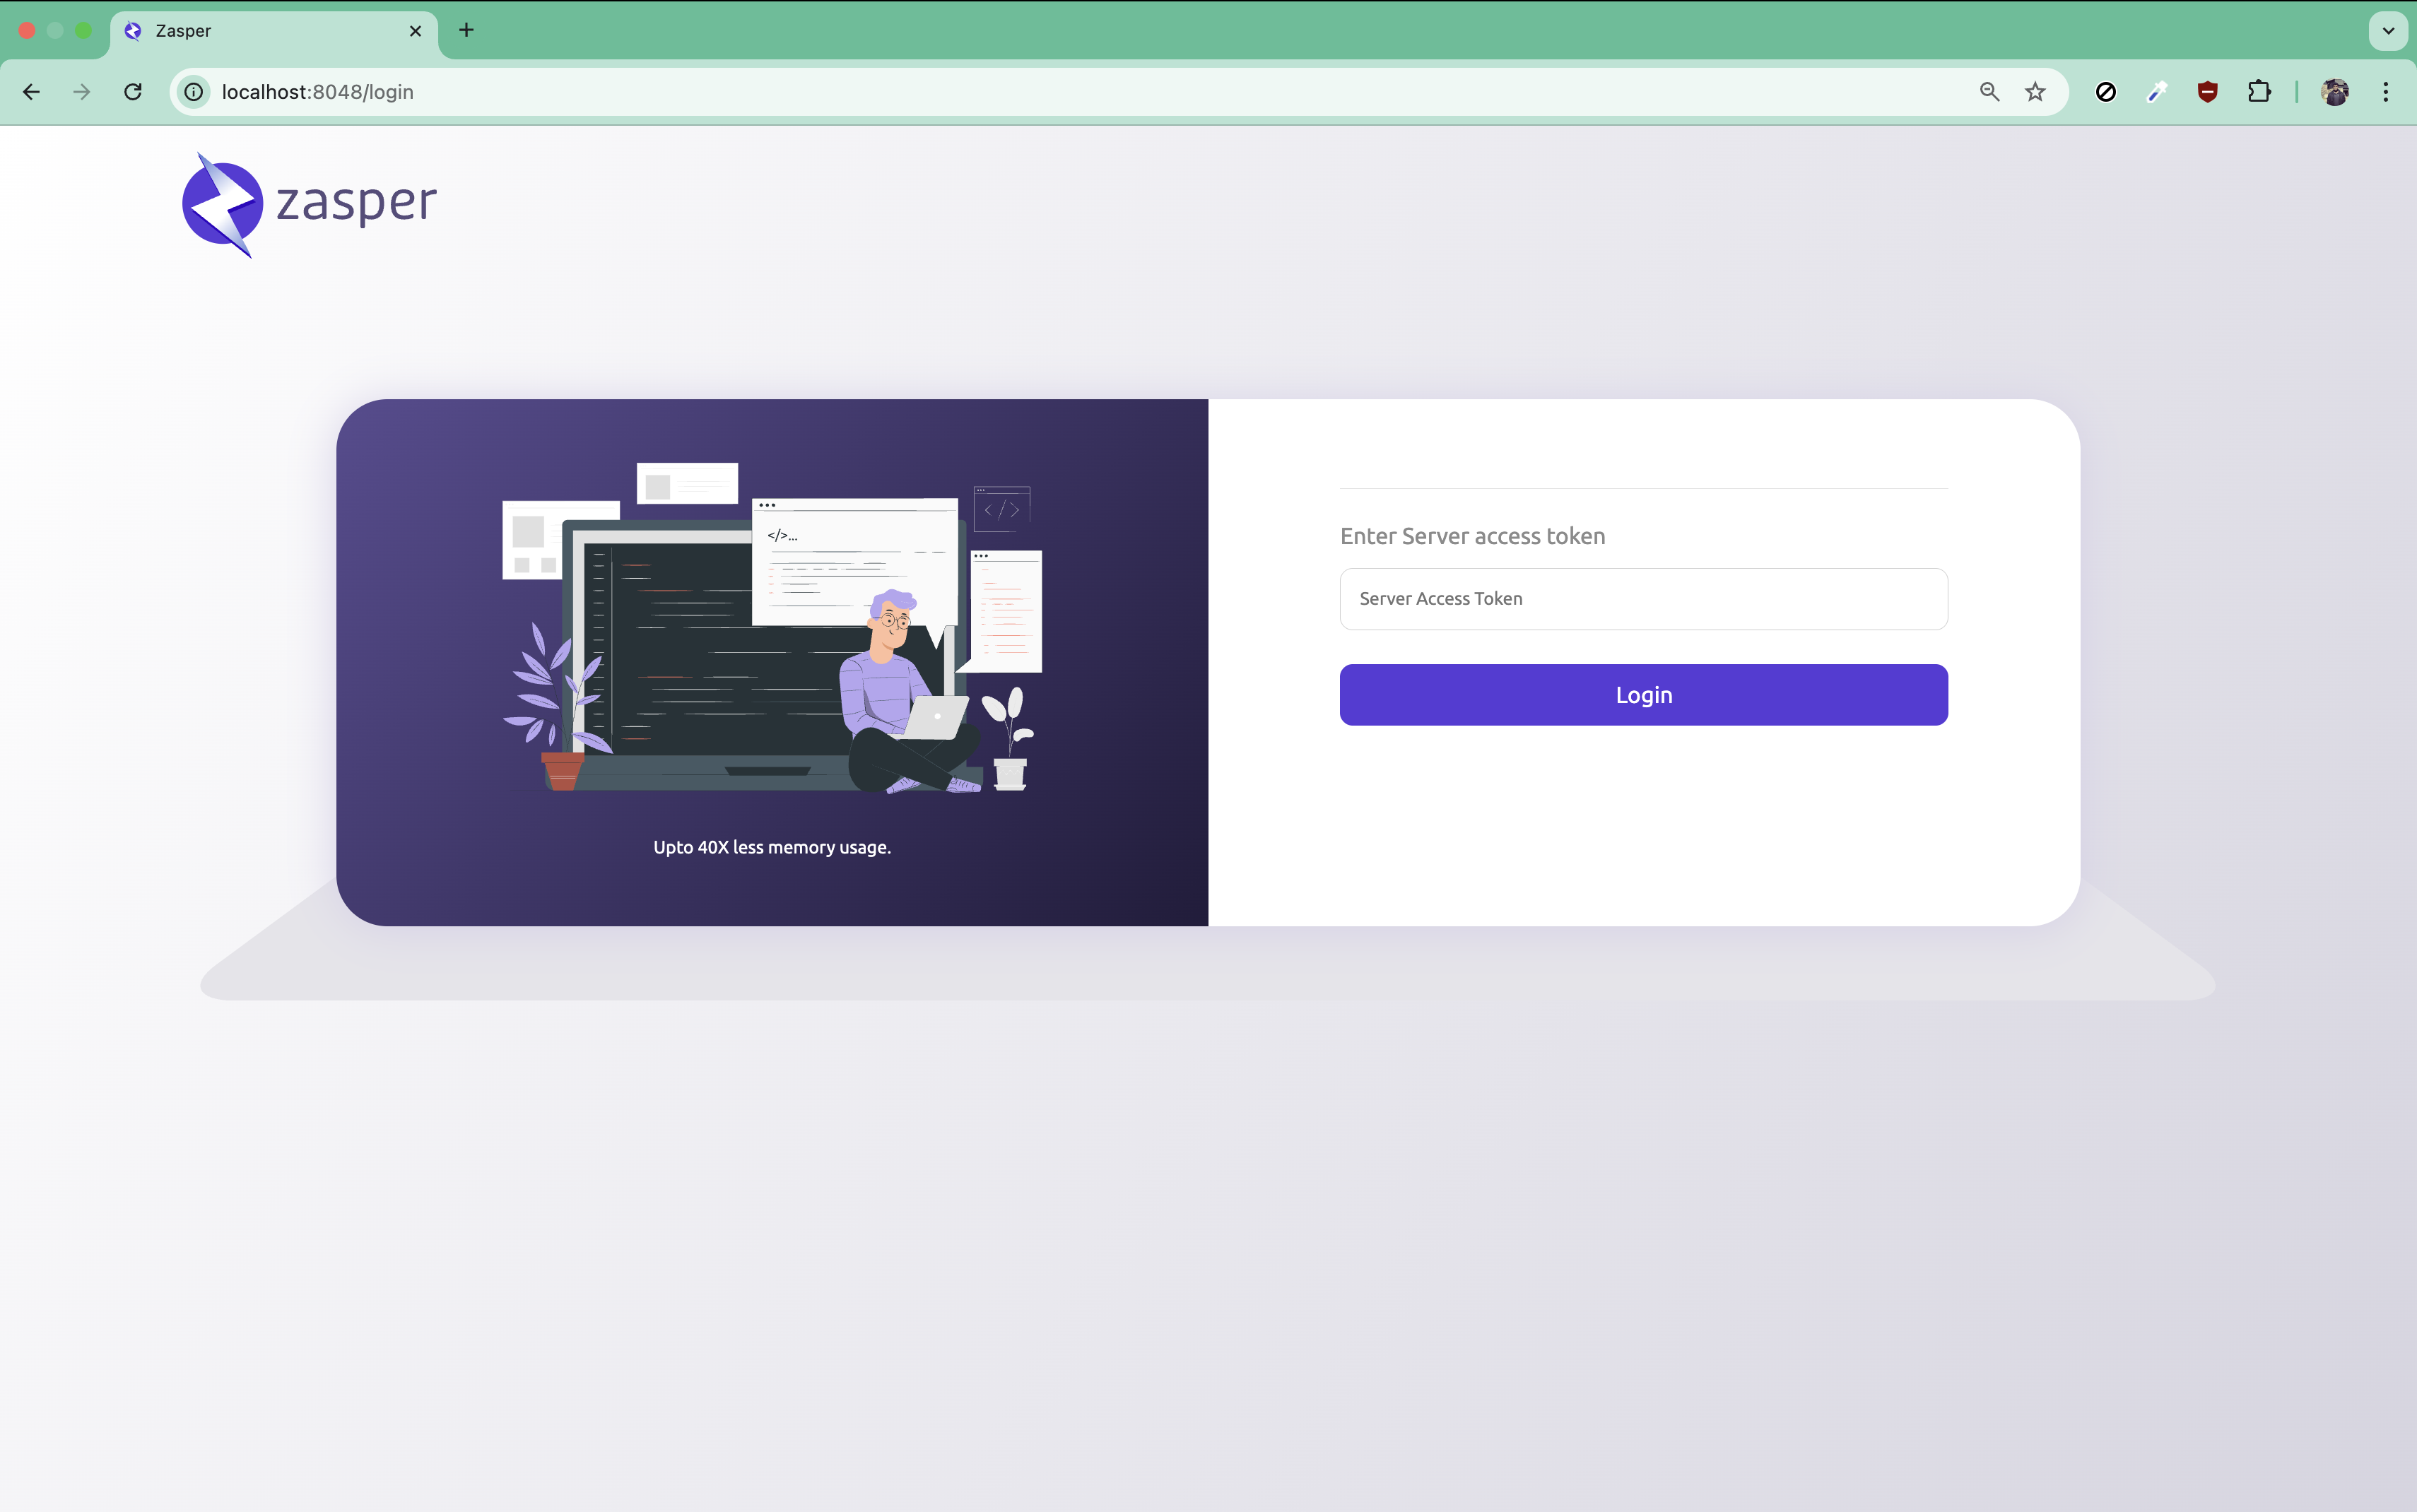Open the Extensions puzzle icon
This screenshot has width=2417, height=1512.
pos(2259,92)
